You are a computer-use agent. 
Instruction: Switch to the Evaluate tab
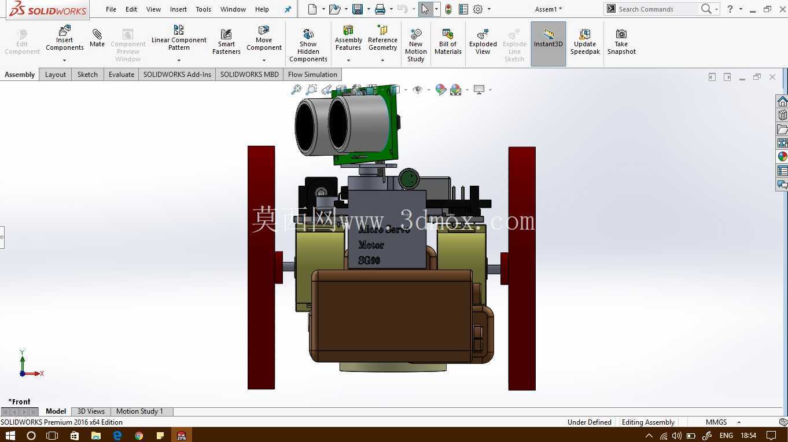(121, 75)
